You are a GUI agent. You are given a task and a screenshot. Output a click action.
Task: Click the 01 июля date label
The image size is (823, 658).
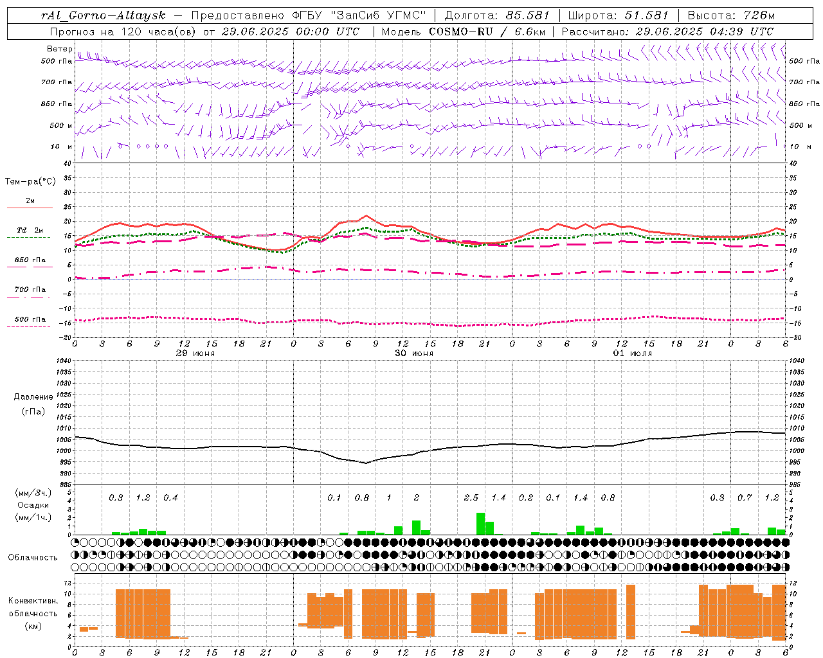633,353
